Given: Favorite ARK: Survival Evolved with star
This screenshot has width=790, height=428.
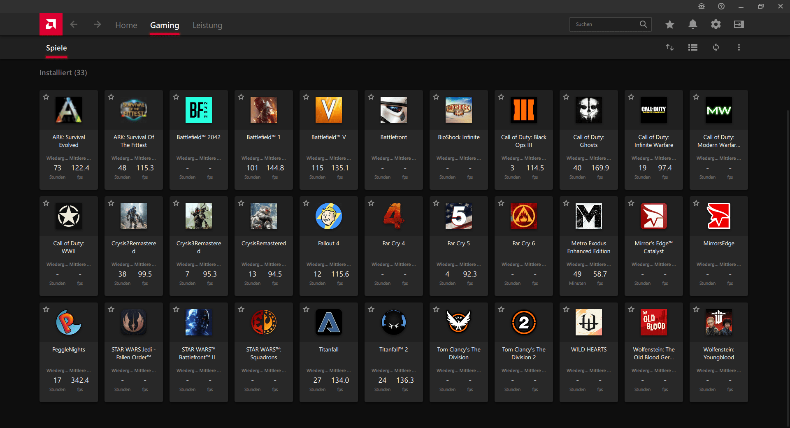Looking at the screenshot, I should (x=46, y=97).
